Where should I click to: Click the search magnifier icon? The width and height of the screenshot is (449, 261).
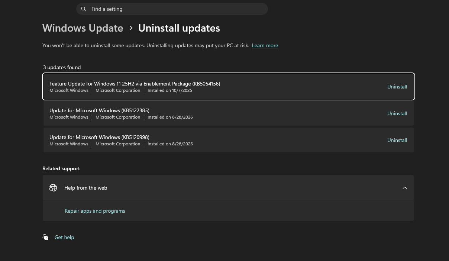[84, 9]
